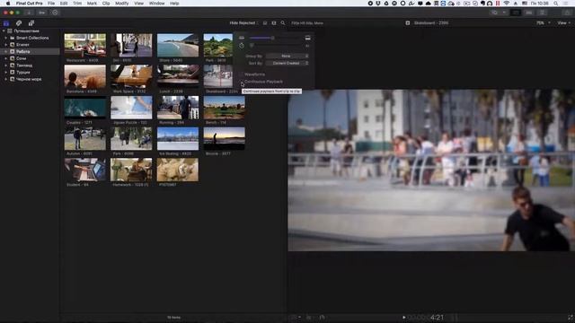
Task: Expand the Египет event
Action: [6, 45]
